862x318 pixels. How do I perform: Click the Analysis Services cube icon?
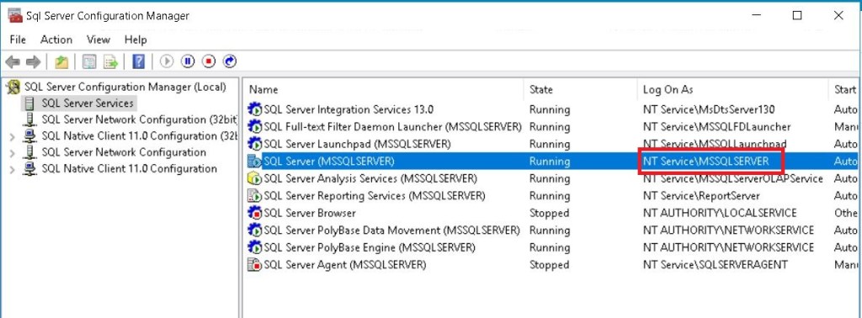pyautogui.click(x=255, y=178)
